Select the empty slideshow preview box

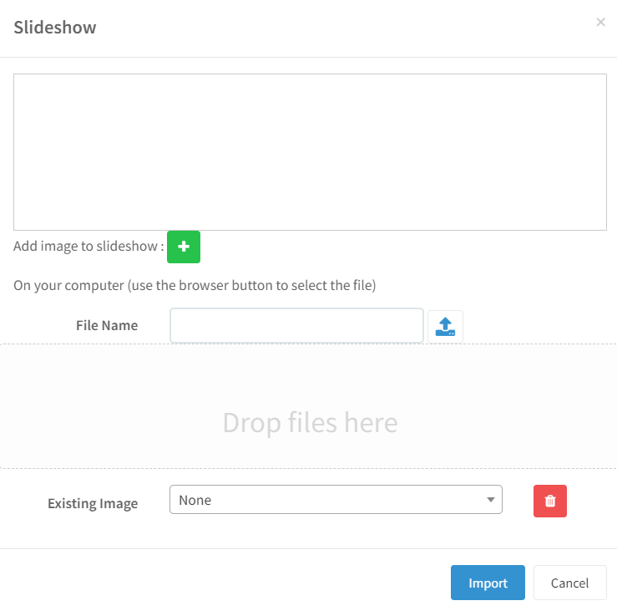coord(310,152)
